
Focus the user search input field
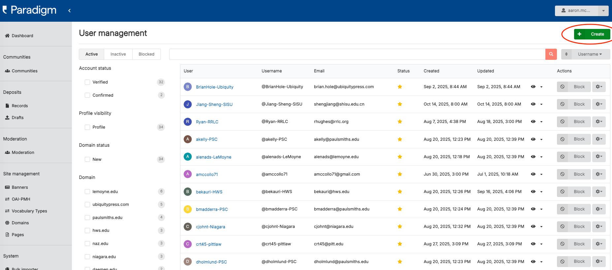coord(357,54)
